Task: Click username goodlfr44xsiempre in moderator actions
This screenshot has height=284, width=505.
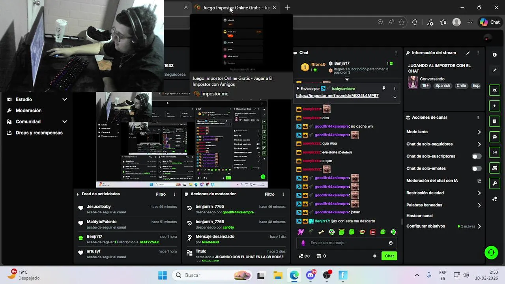Action: (238, 212)
